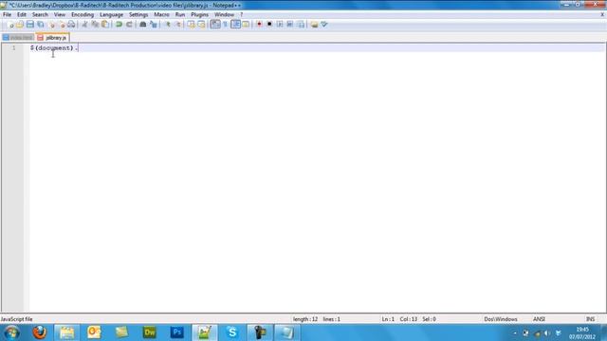The height and width of the screenshot is (341, 607).
Task: Click the synchronize horizontal scrolling icon
Action: pyautogui.click(x=201, y=25)
